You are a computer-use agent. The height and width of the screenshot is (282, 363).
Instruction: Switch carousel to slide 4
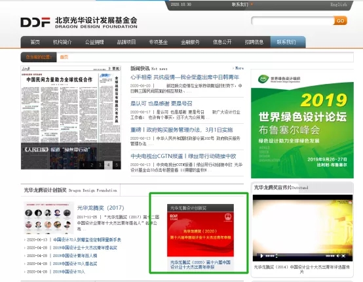(109, 165)
